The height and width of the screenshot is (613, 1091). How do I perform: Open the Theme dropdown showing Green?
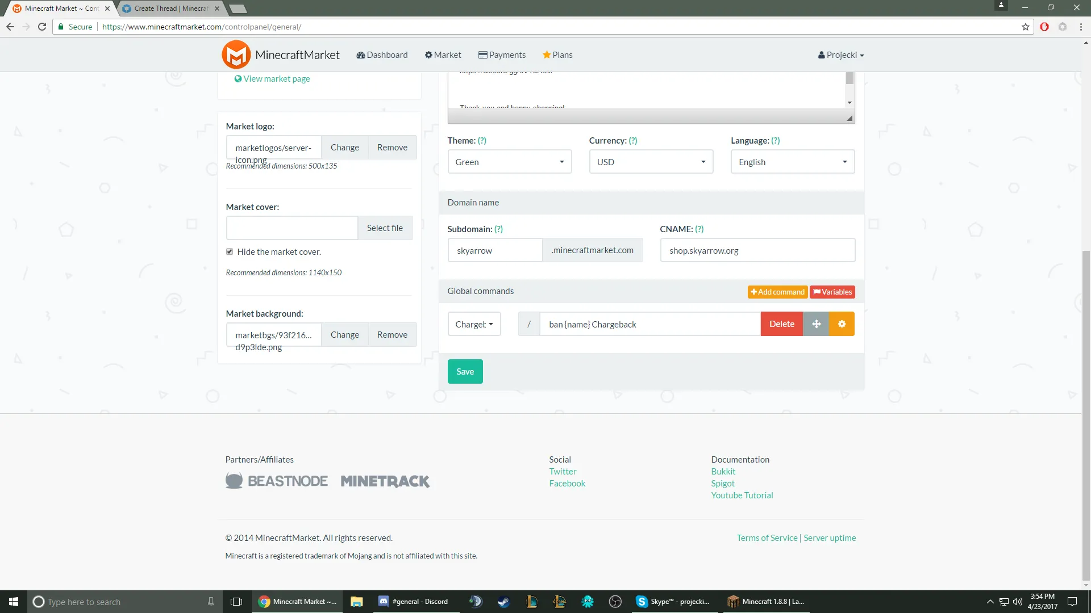510,162
